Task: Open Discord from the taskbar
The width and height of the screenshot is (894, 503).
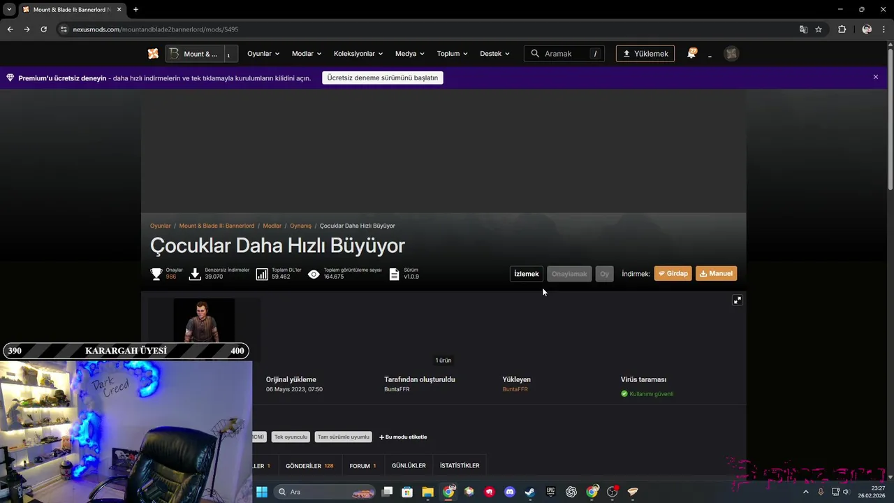Action: click(x=510, y=492)
